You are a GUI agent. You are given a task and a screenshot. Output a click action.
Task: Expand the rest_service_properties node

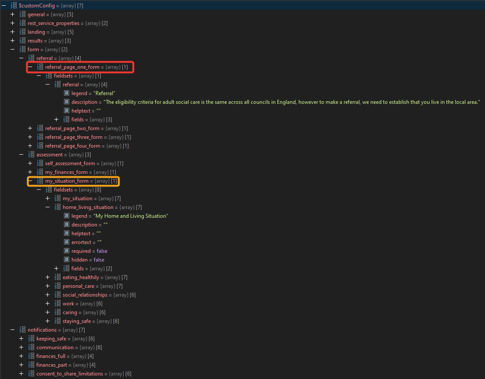tap(12, 23)
